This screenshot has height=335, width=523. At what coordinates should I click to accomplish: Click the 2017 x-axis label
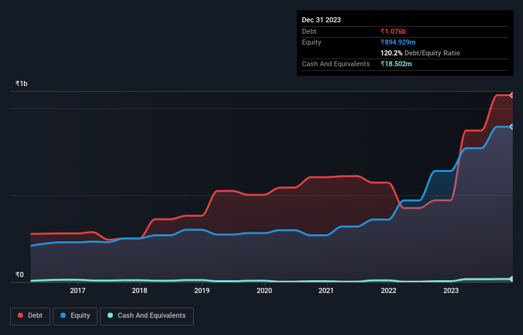[77, 290]
